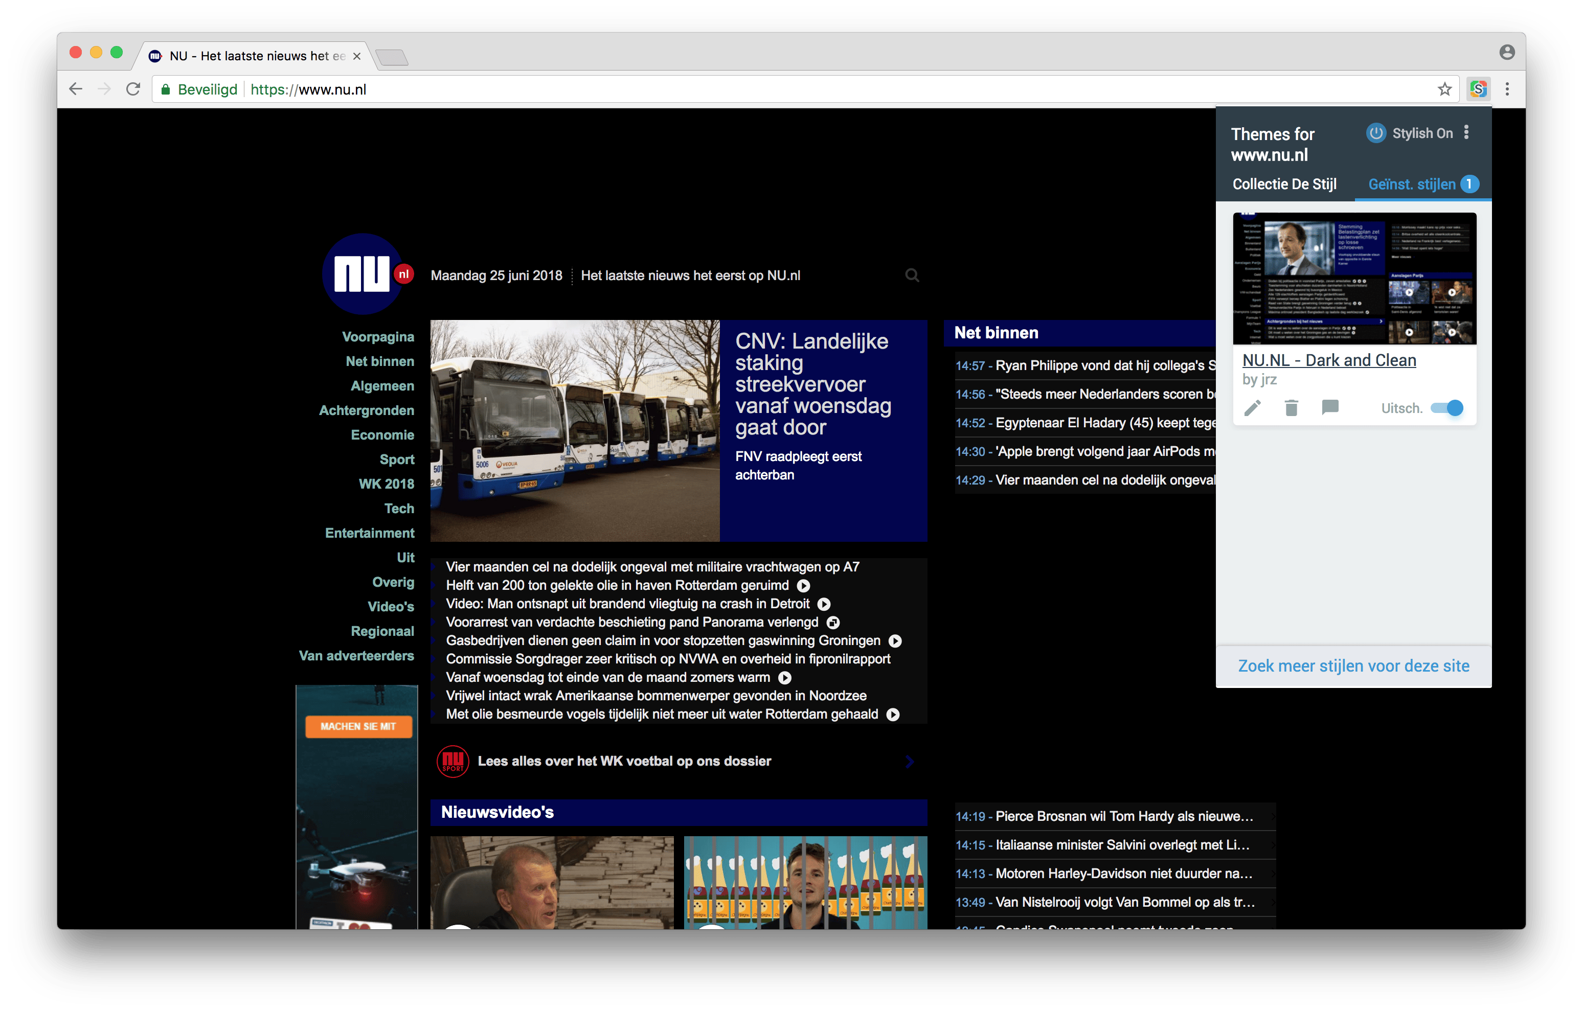Open the NU.NL - Dark and Clean link

1328,360
